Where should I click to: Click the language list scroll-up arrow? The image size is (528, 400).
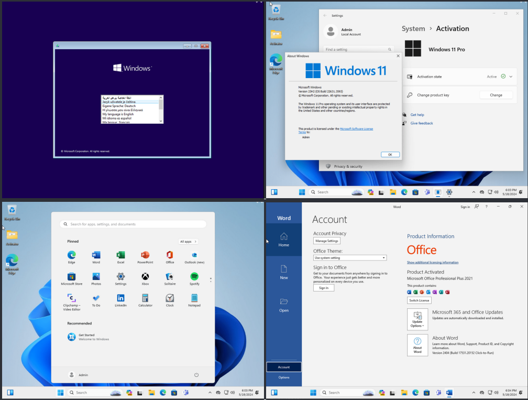(x=161, y=98)
